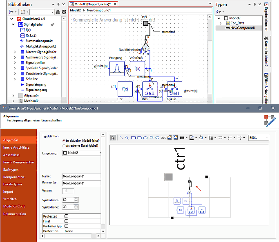Select the pointer tool in TypeDesigner toolbar
Image resolution: width=279 pixels, height=242 pixels.
pos(114,138)
